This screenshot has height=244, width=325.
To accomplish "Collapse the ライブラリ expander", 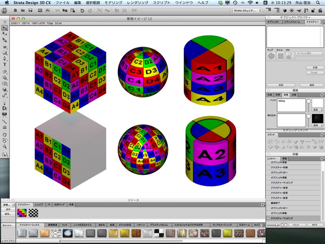I will pyautogui.click(x=8, y=241).
